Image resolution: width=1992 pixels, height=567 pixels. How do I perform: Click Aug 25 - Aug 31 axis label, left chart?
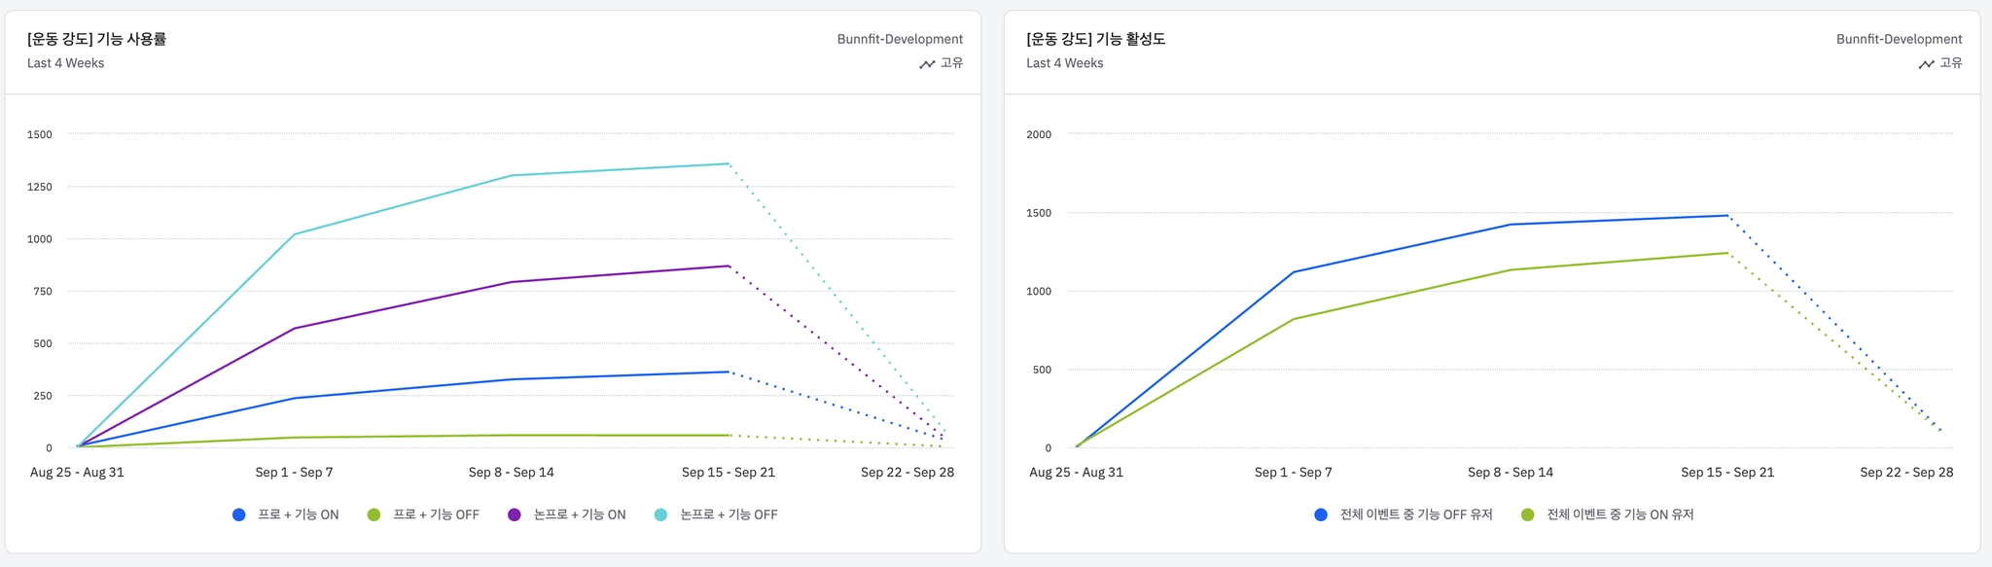pos(77,473)
